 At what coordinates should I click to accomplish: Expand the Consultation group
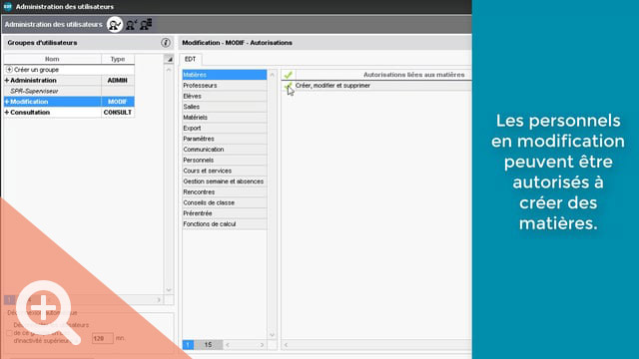point(7,113)
